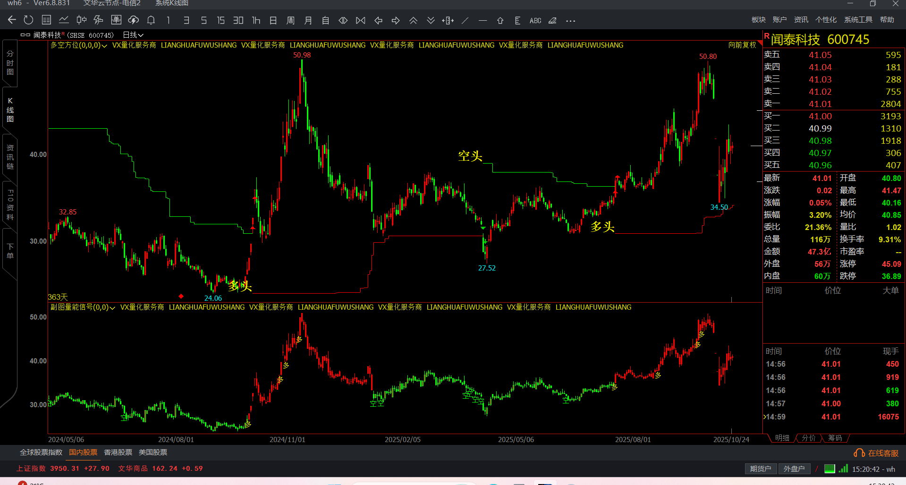
Task: Click the chart split/align icon
Action: tap(448, 20)
